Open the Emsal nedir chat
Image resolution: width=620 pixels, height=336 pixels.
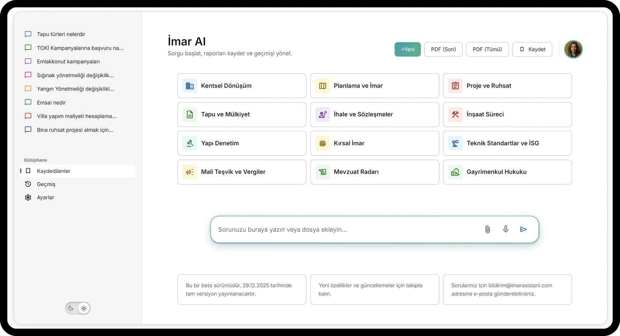tap(51, 103)
